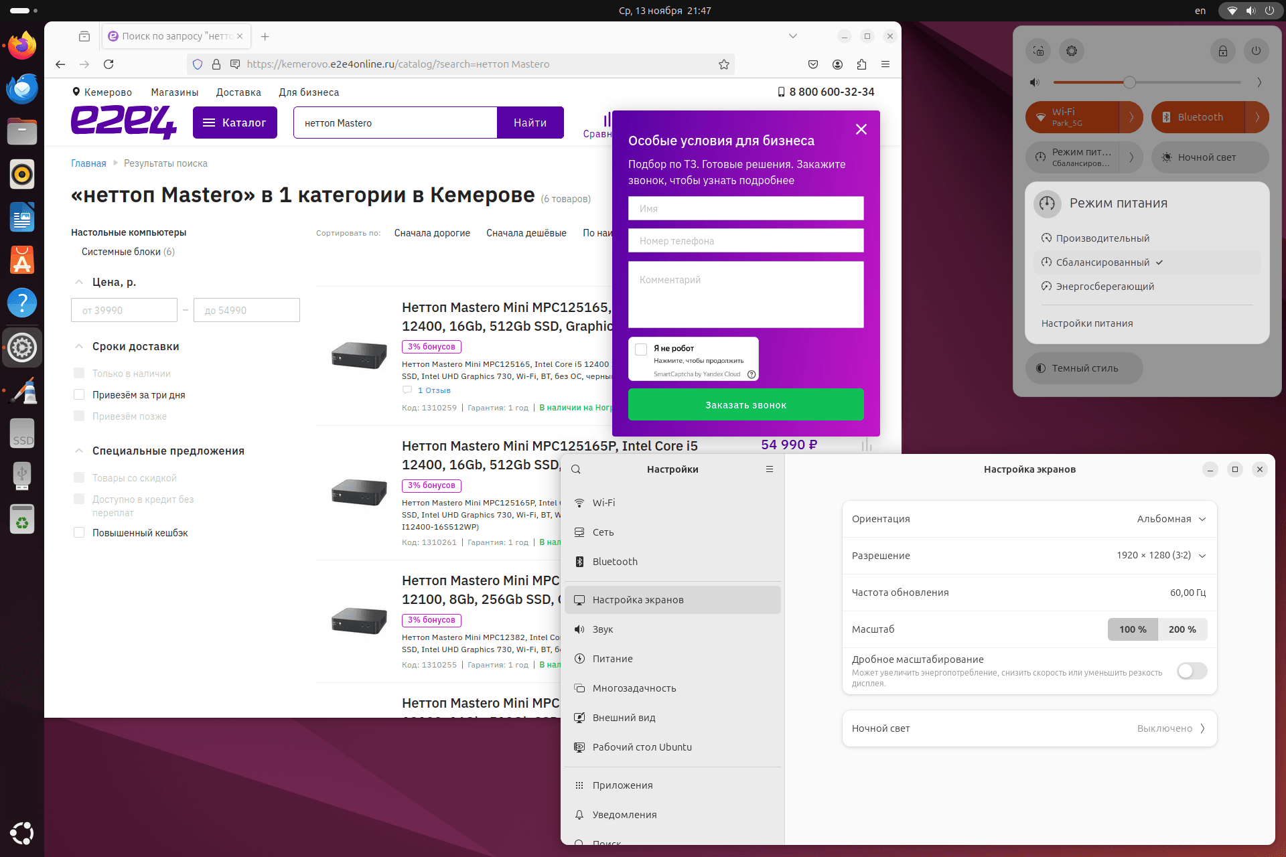1286x857 pixels.
Task: Open Ubuntu App Center in the dock
Action: pos(22,260)
